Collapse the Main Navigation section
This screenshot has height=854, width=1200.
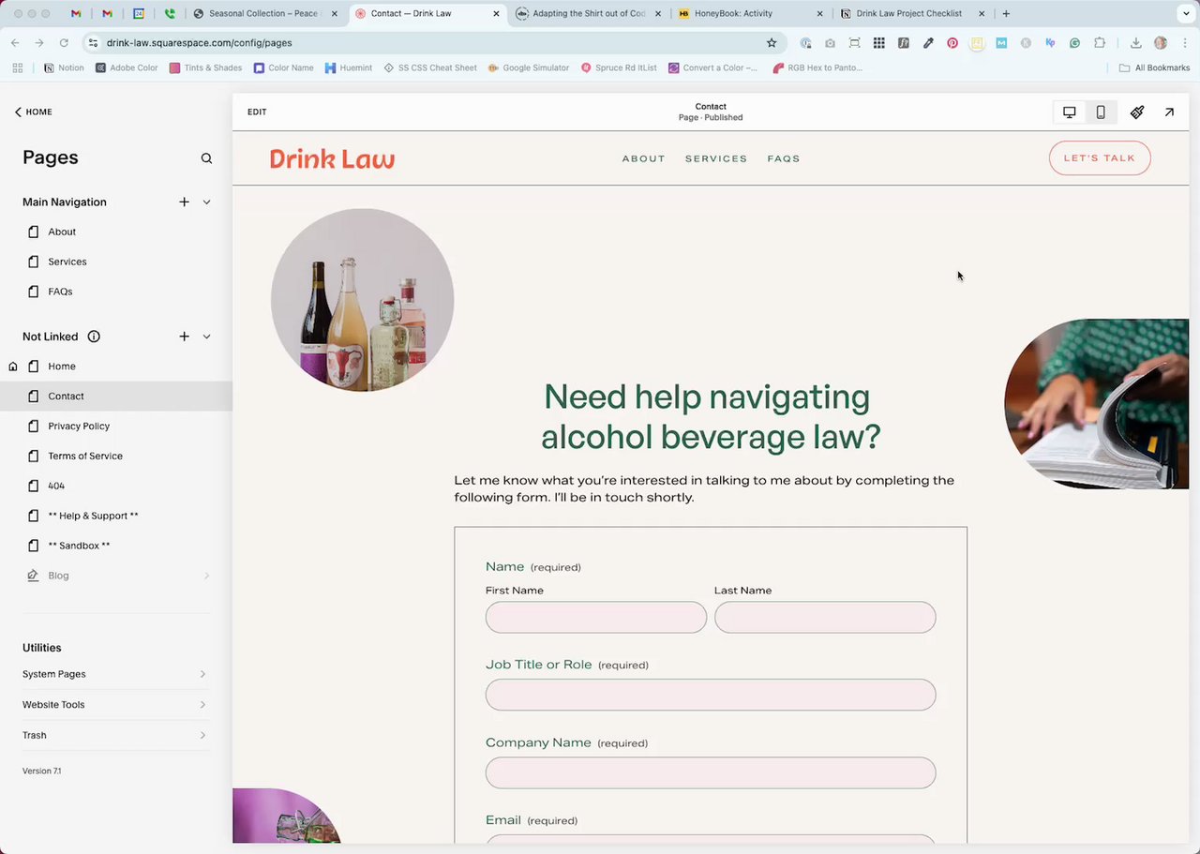(206, 202)
